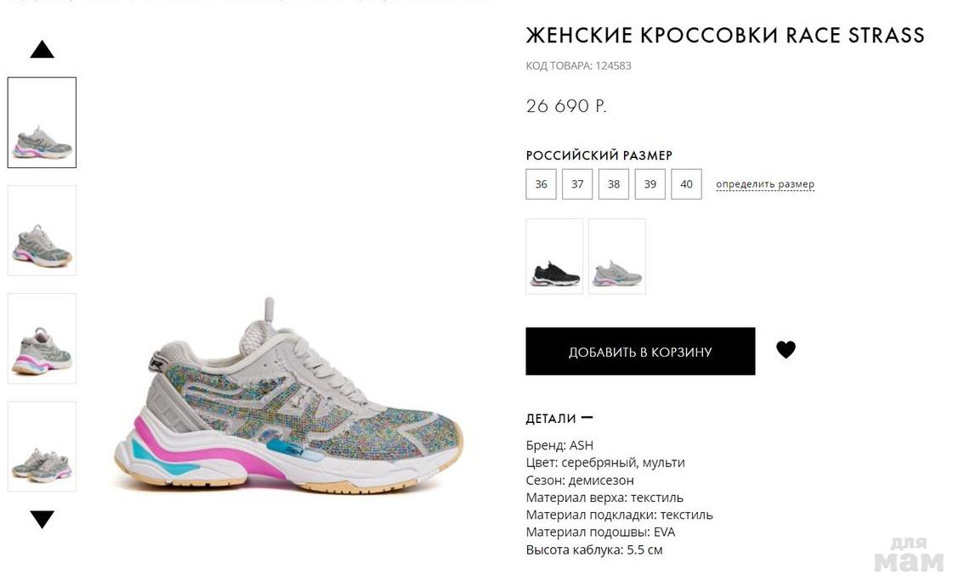The width and height of the screenshot is (959, 586).
Task: Open second angled sneaker thumbnail
Action: (x=42, y=230)
